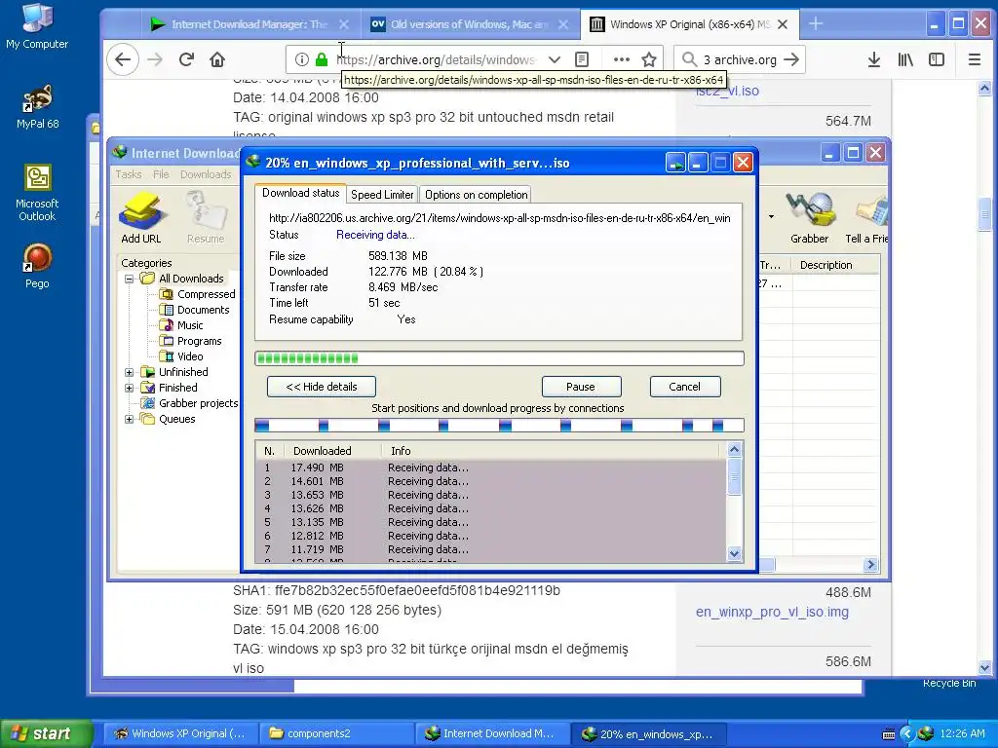998x748 pixels.
Task: Click the browser URL address field
Action: (437, 59)
